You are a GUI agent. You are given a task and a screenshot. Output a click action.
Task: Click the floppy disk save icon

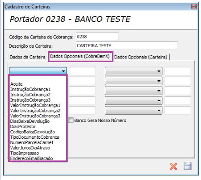(187, 166)
